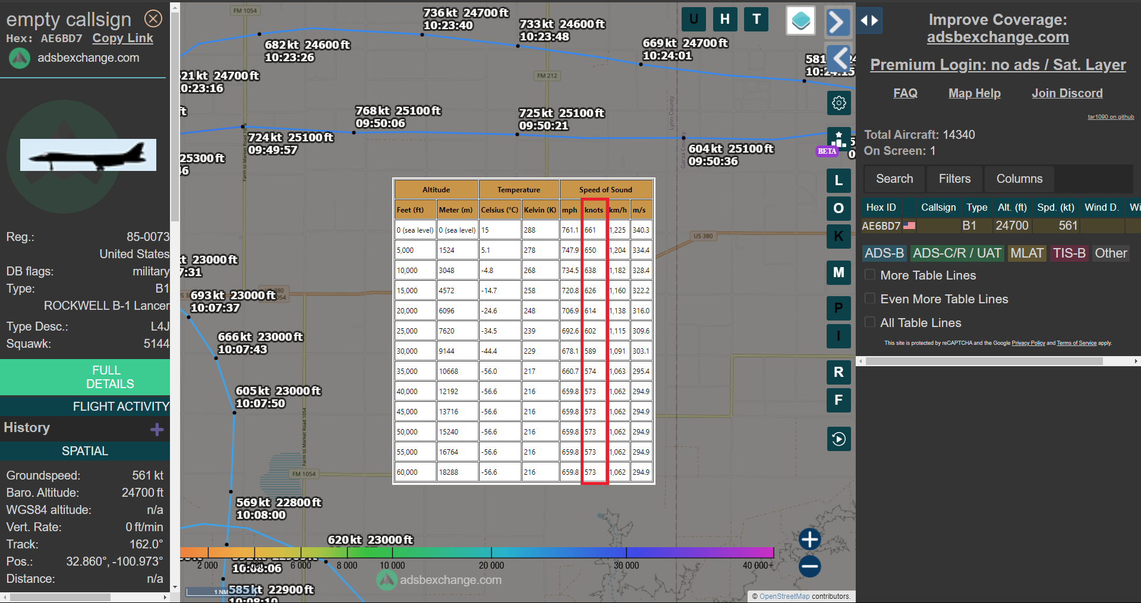The image size is (1141, 603).
Task: Close the aircraft info panel
Action: pyautogui.click(x=153, y=19)
